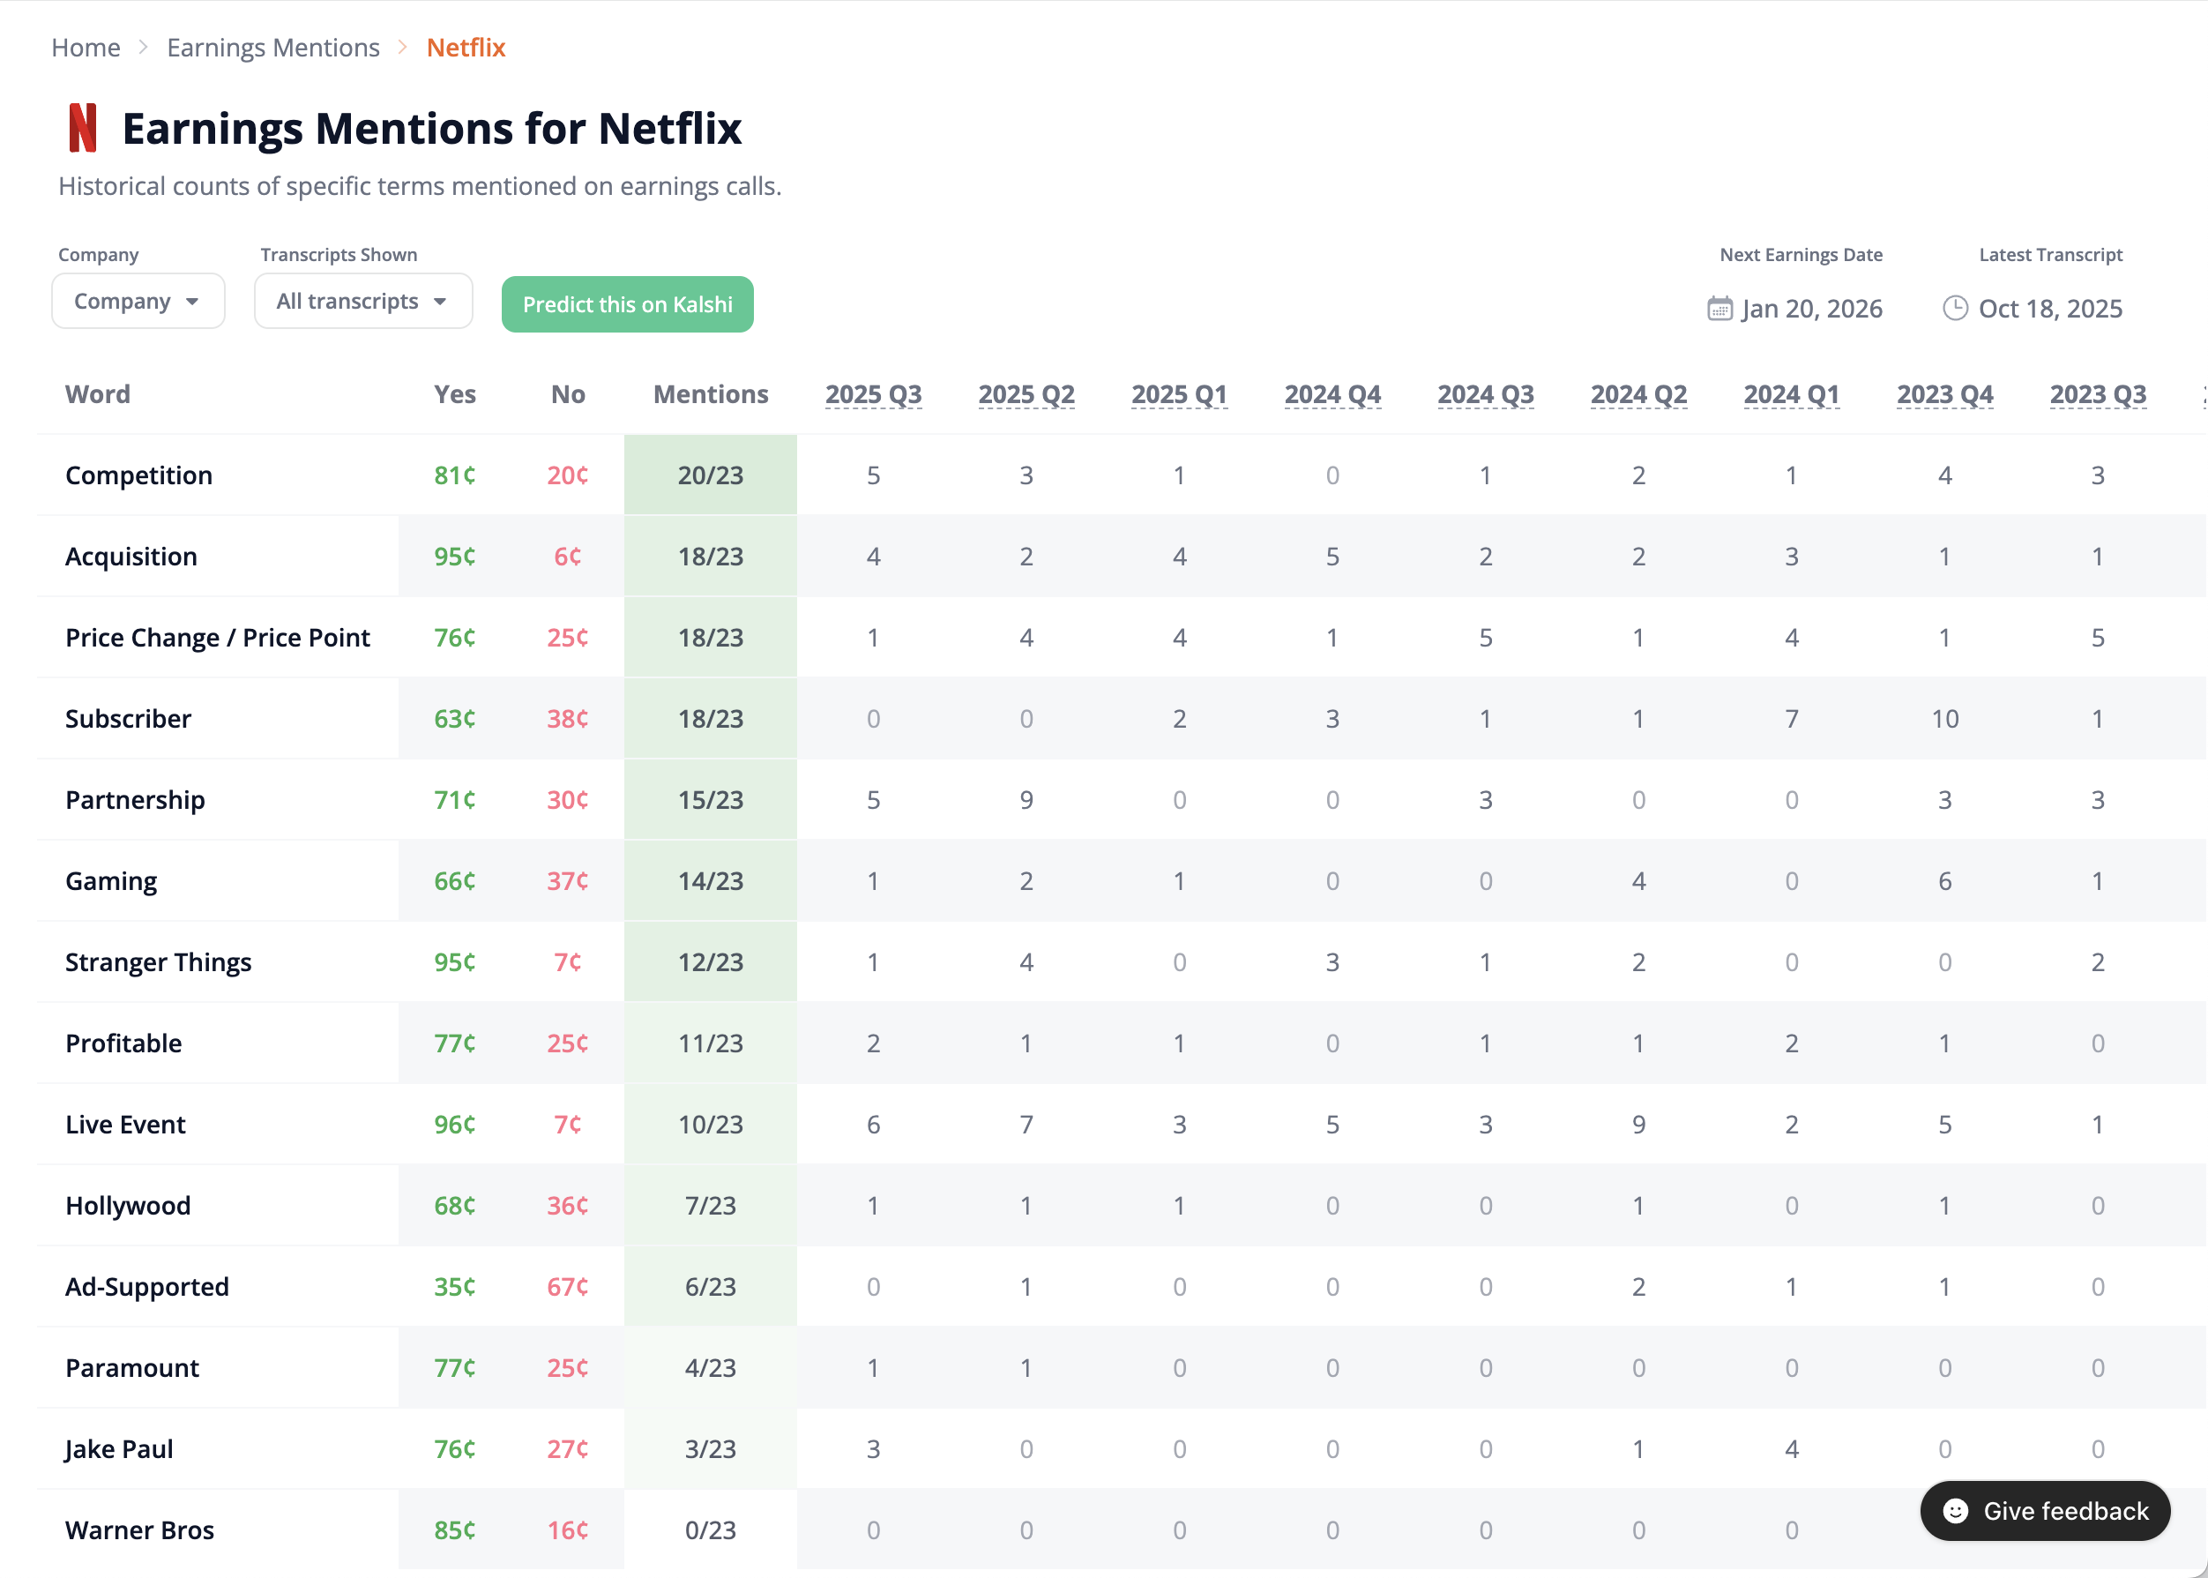Open the All transcripts dropdown

tap(362, 301)
